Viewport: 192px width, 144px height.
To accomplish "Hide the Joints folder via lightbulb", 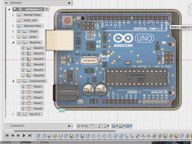I will pos(19,37).
